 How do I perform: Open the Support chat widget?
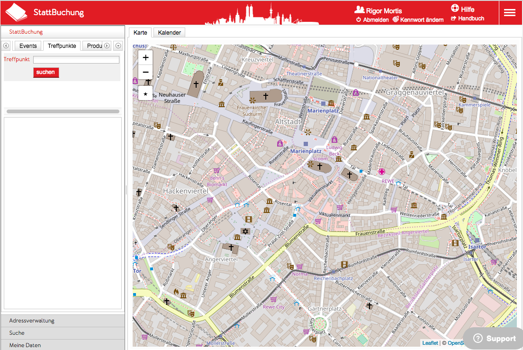[x=495, y=339]
